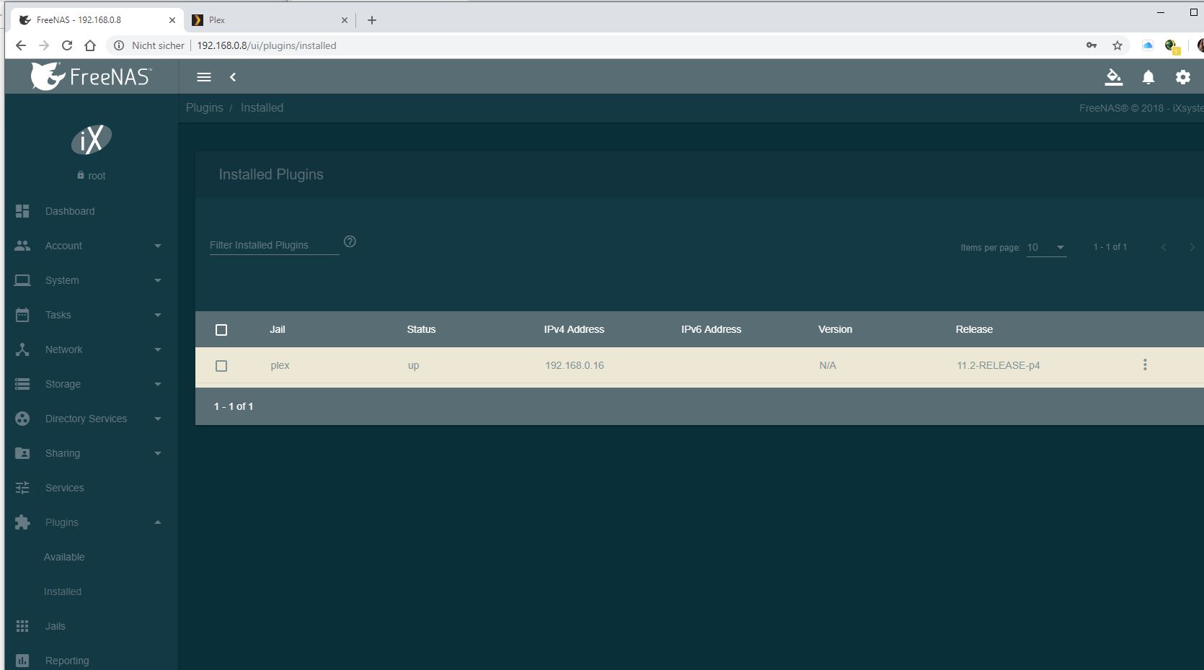Expand the Account menu arrow

pos(158,246)
